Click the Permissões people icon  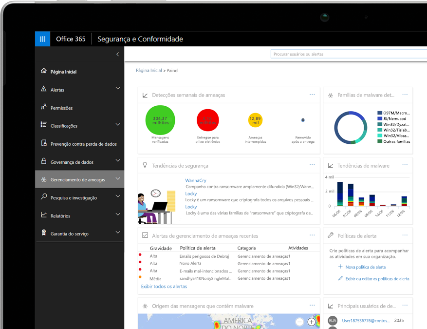[x=43, y=107]
